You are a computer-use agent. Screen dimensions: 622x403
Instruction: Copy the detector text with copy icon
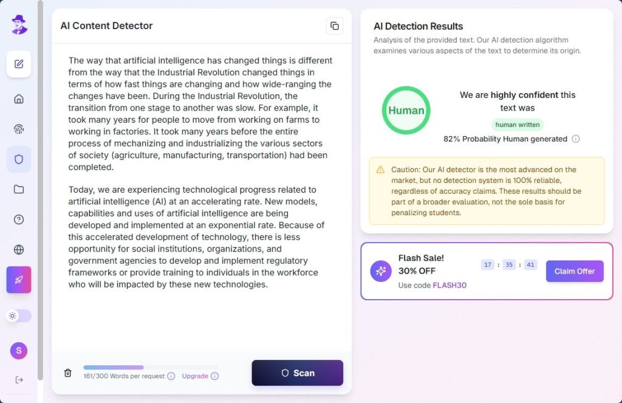[x=334, y=26]
